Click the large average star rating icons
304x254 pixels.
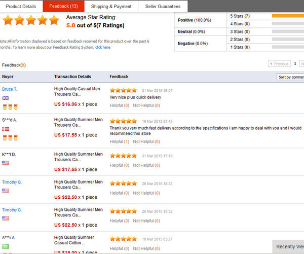tap(31, 21)
